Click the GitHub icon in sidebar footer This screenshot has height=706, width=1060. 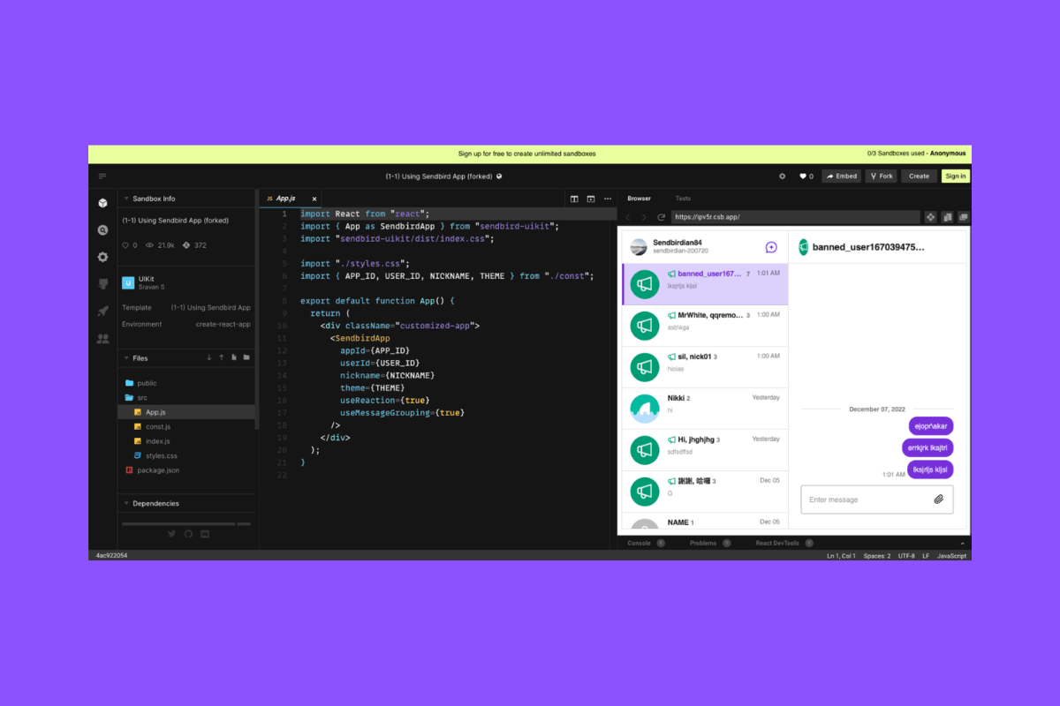(188, 534)
